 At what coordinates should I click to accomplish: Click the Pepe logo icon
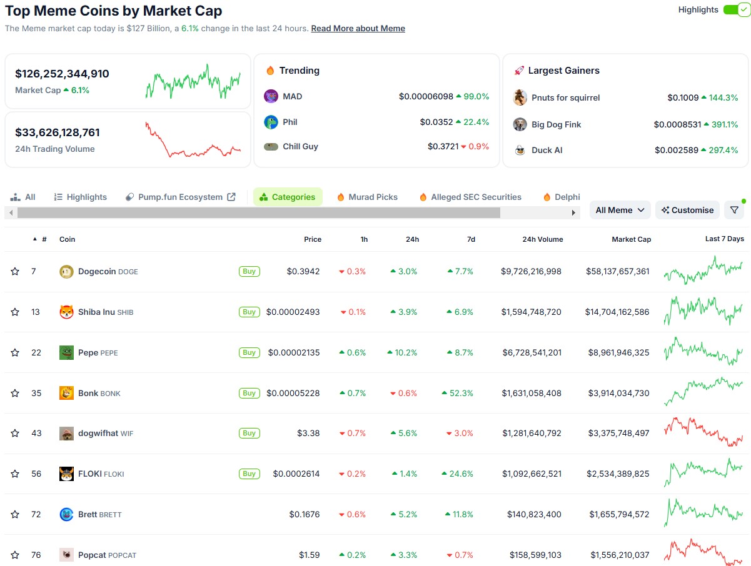pos(66,352)
